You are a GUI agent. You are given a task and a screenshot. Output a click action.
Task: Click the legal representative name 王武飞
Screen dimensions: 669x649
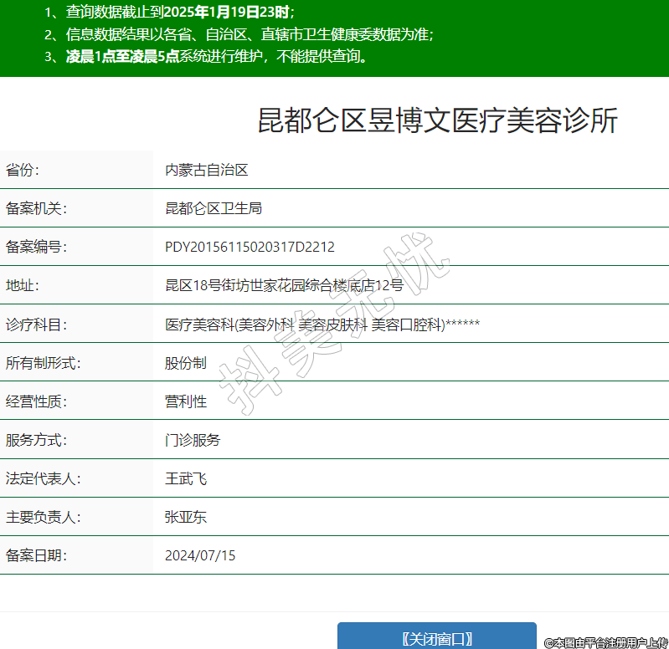[186, 479]
